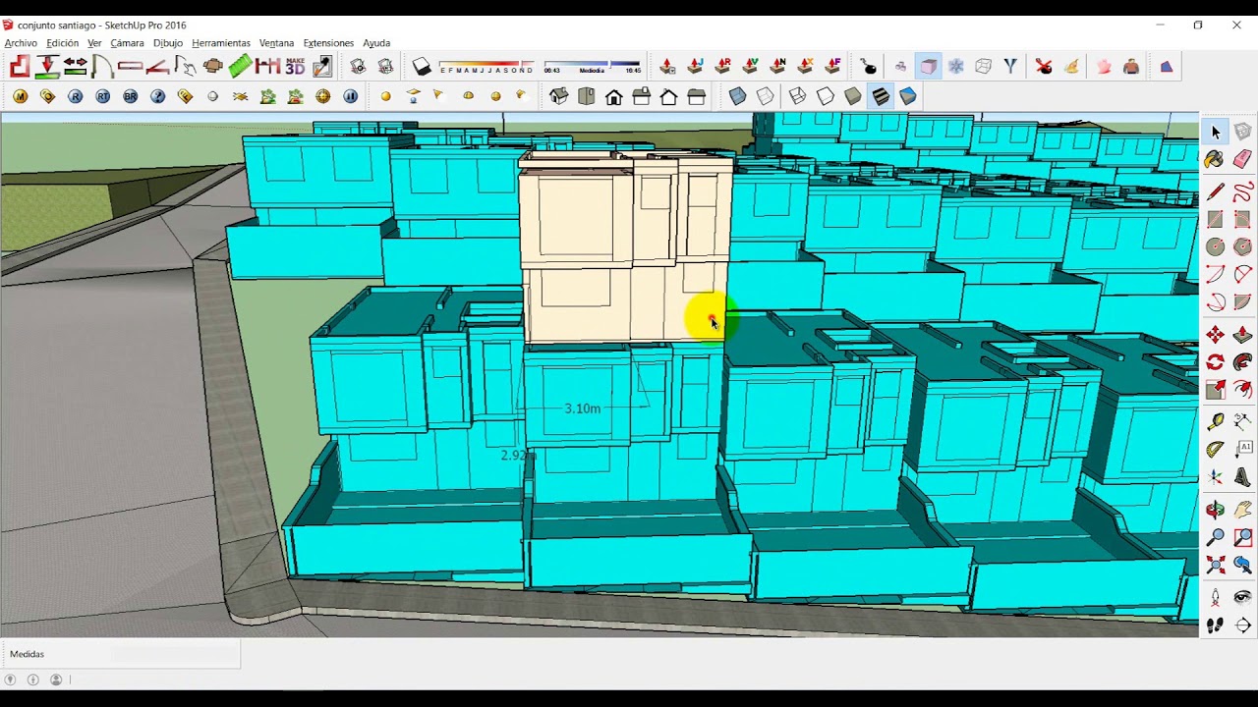Pick the Tape Measure tool

(1216, 422)
